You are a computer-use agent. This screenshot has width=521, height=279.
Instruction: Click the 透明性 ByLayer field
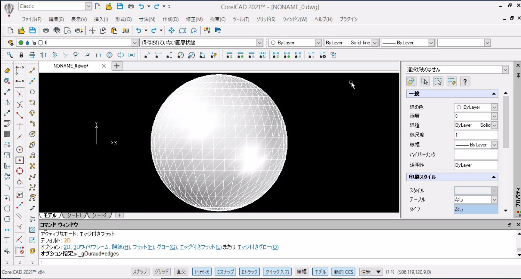tap(476, 165)
